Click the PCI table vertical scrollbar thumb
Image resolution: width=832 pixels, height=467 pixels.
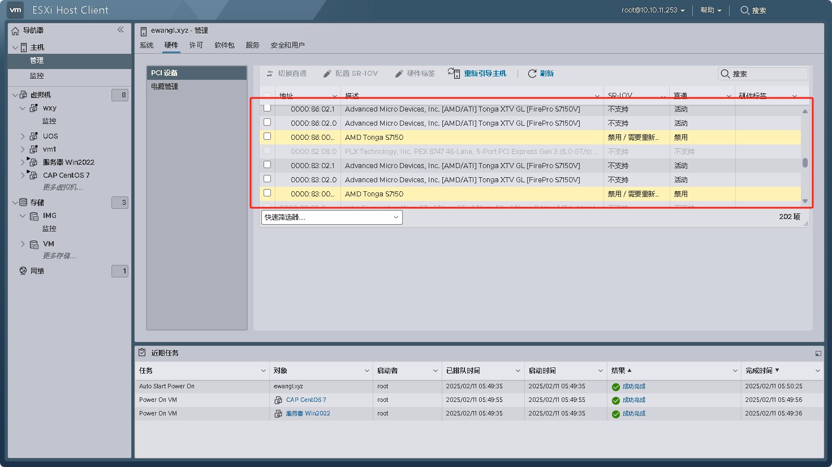pyautogui.click(x=805, y=163)
